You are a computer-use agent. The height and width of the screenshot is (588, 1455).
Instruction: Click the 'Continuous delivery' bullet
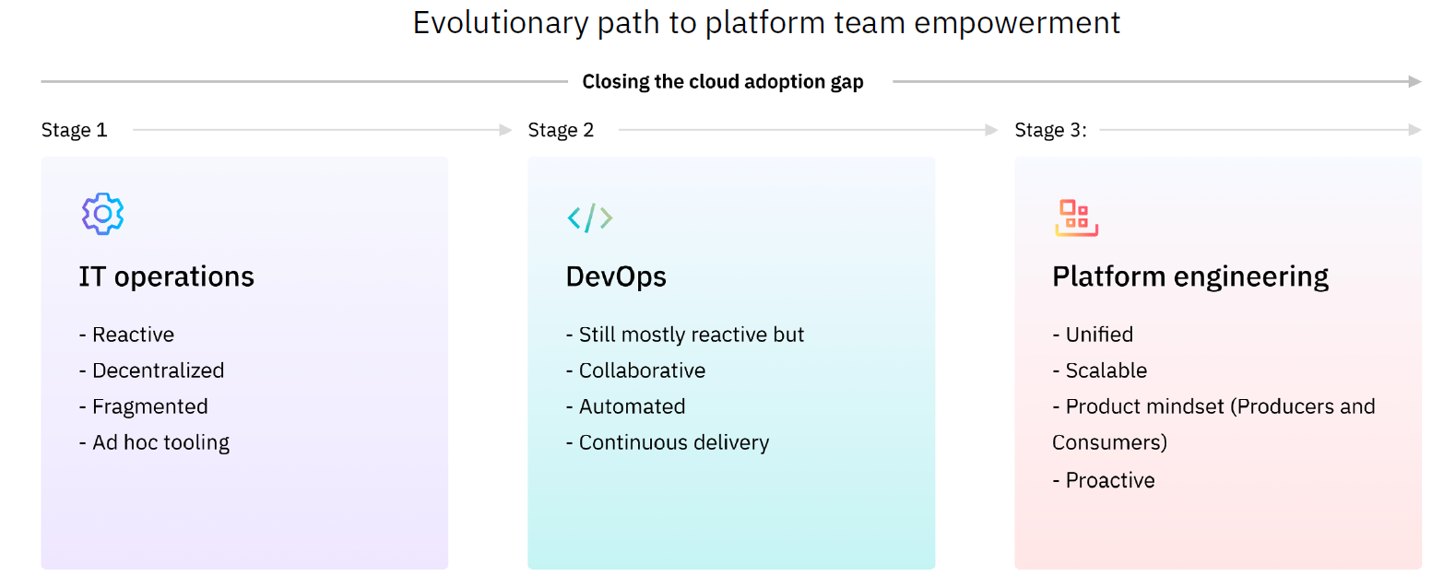coord(673,442)
